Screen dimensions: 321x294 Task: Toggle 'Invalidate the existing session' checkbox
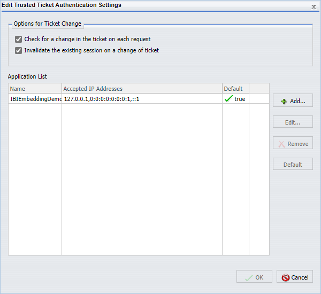coord(18,50)
